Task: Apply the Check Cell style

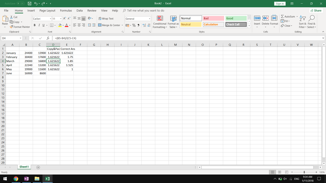Action: tap(236, 24)
